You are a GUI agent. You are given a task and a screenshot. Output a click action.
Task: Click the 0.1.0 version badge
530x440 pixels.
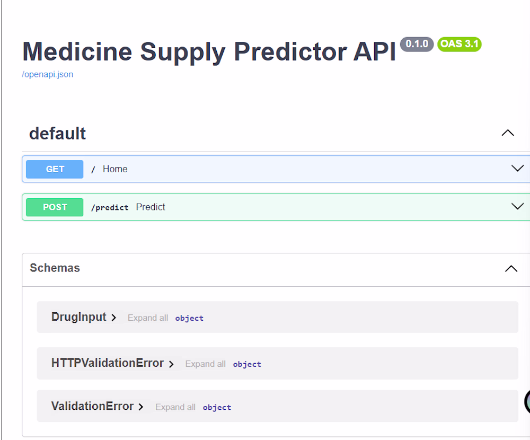coord(417,44)
